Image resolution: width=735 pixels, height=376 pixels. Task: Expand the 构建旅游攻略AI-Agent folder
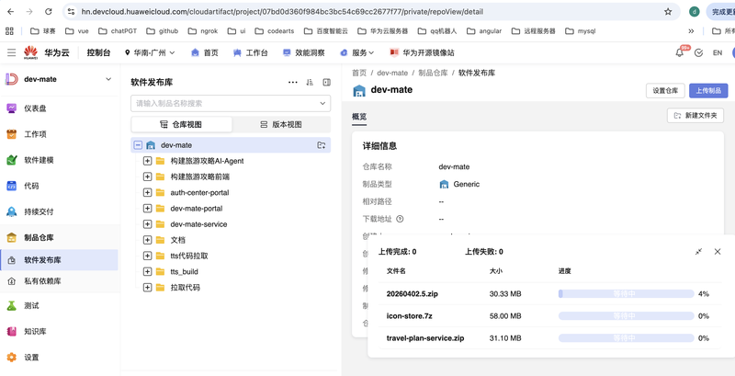[147, 161]
